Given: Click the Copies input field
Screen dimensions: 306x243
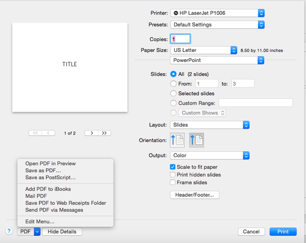Looking at the screenshot, I should click(180, 39).
